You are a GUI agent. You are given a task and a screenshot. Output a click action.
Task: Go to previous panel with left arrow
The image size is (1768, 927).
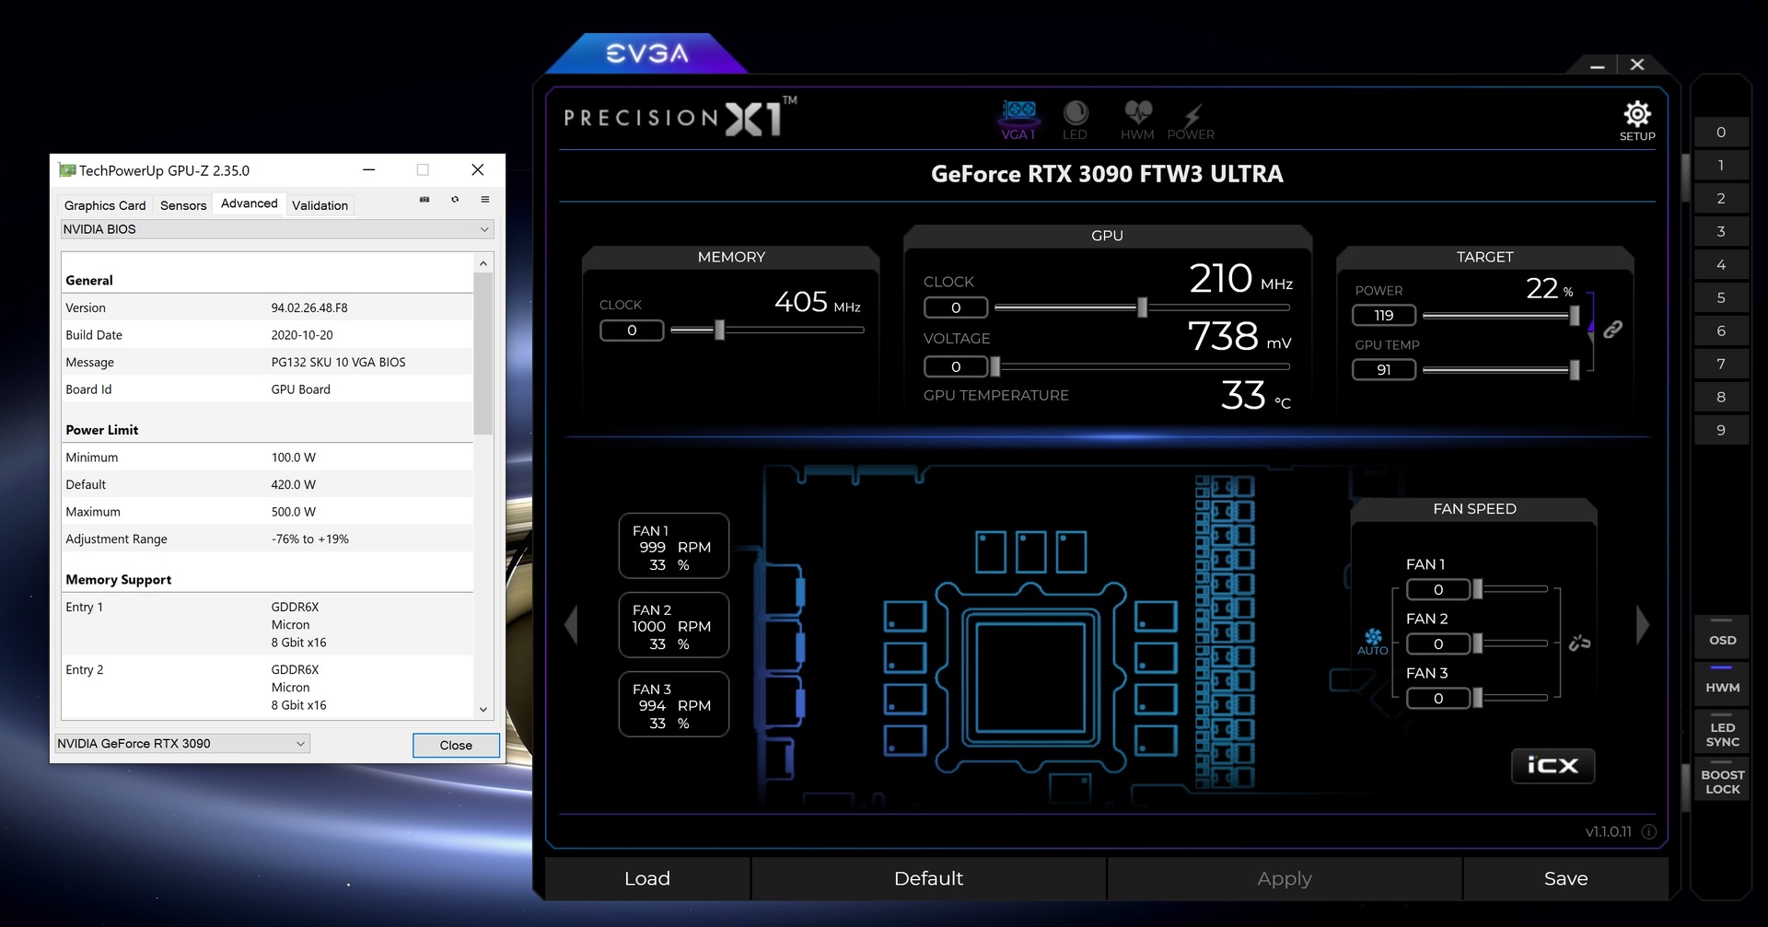click(571, 625)
